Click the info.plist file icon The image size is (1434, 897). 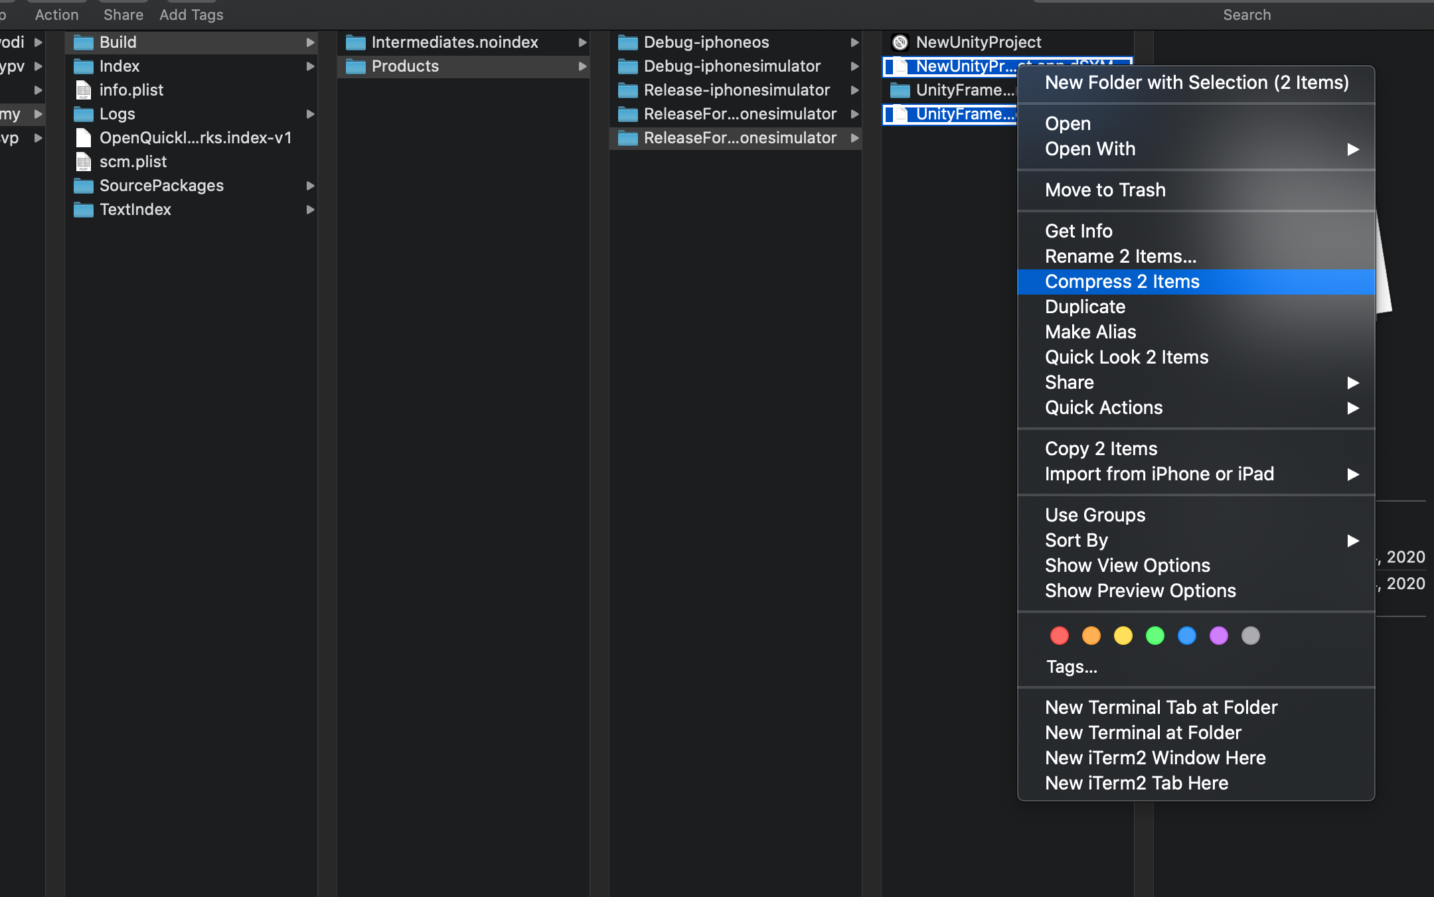coord(83,90)
